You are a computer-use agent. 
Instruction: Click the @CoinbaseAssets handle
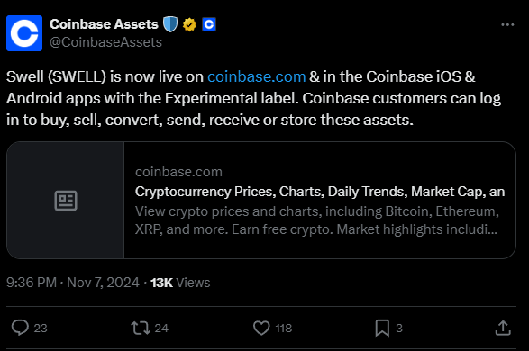point(105,42)
